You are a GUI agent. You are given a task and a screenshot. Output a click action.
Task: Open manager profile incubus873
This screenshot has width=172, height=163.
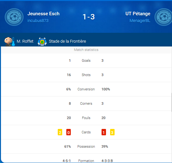coord(38,21)
